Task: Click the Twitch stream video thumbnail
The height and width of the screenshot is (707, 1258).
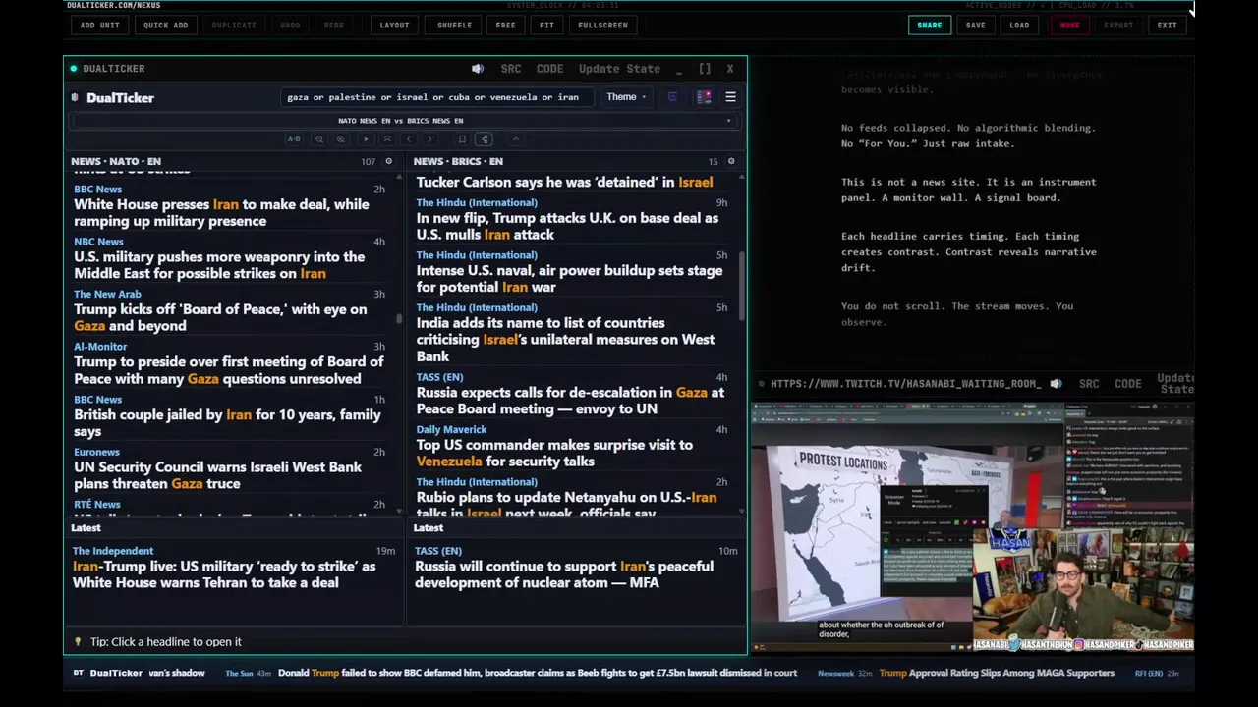Action: (x=972, y=526)
